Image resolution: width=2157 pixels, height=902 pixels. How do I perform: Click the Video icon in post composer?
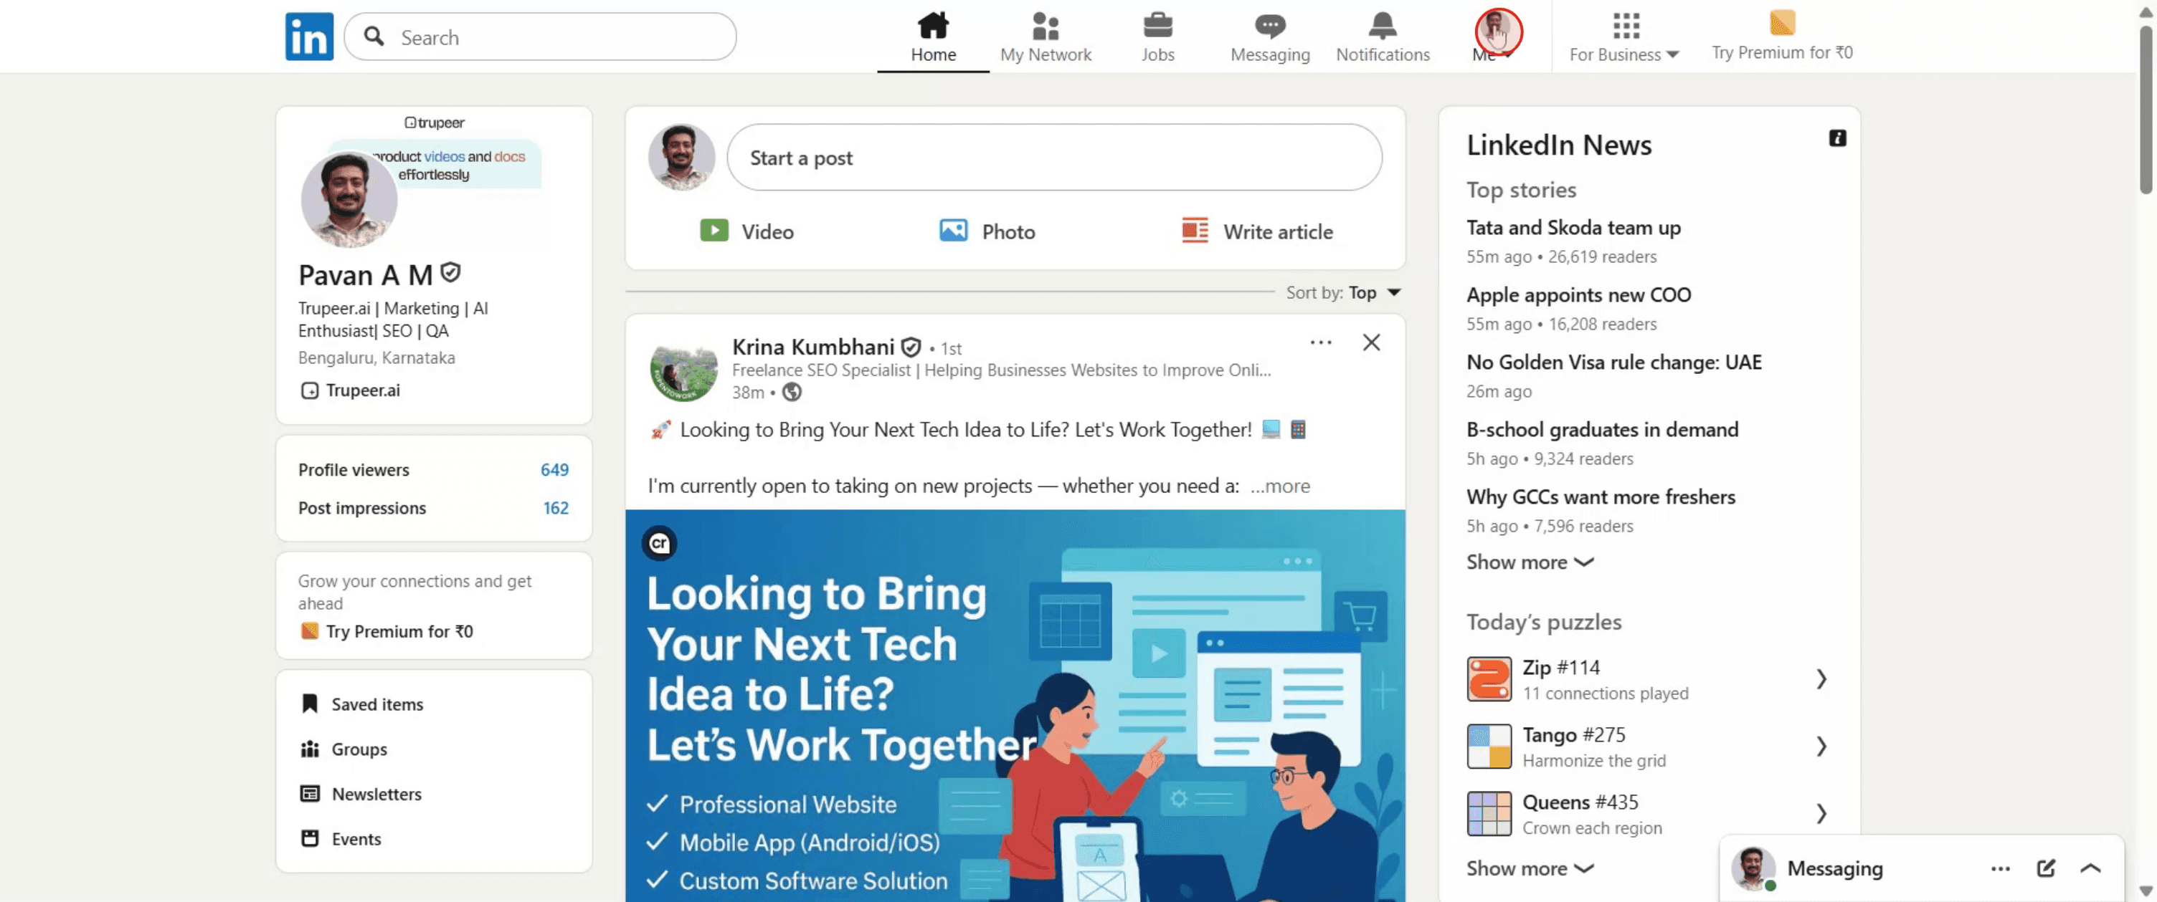click(714, 230)
